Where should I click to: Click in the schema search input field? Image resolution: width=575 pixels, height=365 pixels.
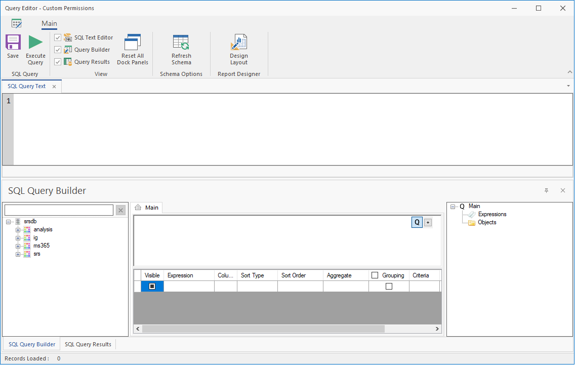[x=59, y=210]
